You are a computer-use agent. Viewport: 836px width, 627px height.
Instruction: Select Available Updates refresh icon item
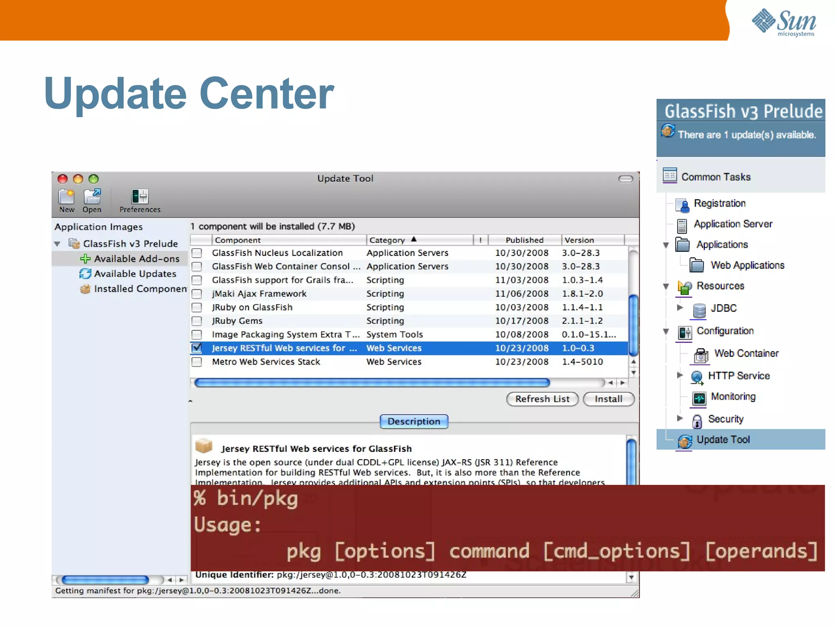click(x=85, y=273)
